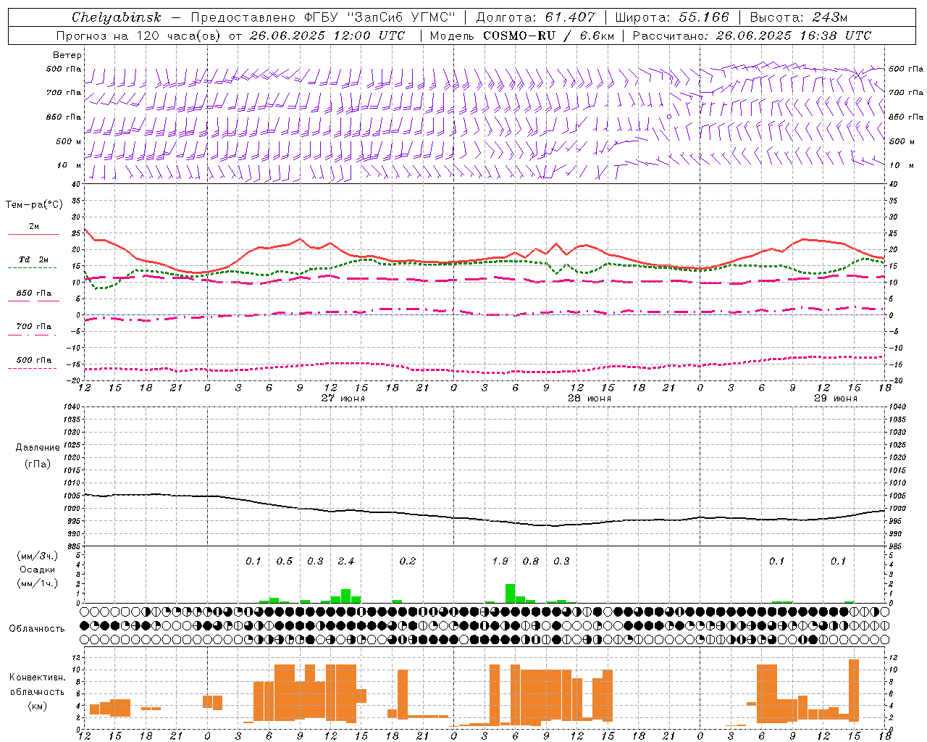Image resolution: width=927 pixels, height=742 pixels.
Task: Select the 27 июня date label
Action: click(x=343, y=399)
